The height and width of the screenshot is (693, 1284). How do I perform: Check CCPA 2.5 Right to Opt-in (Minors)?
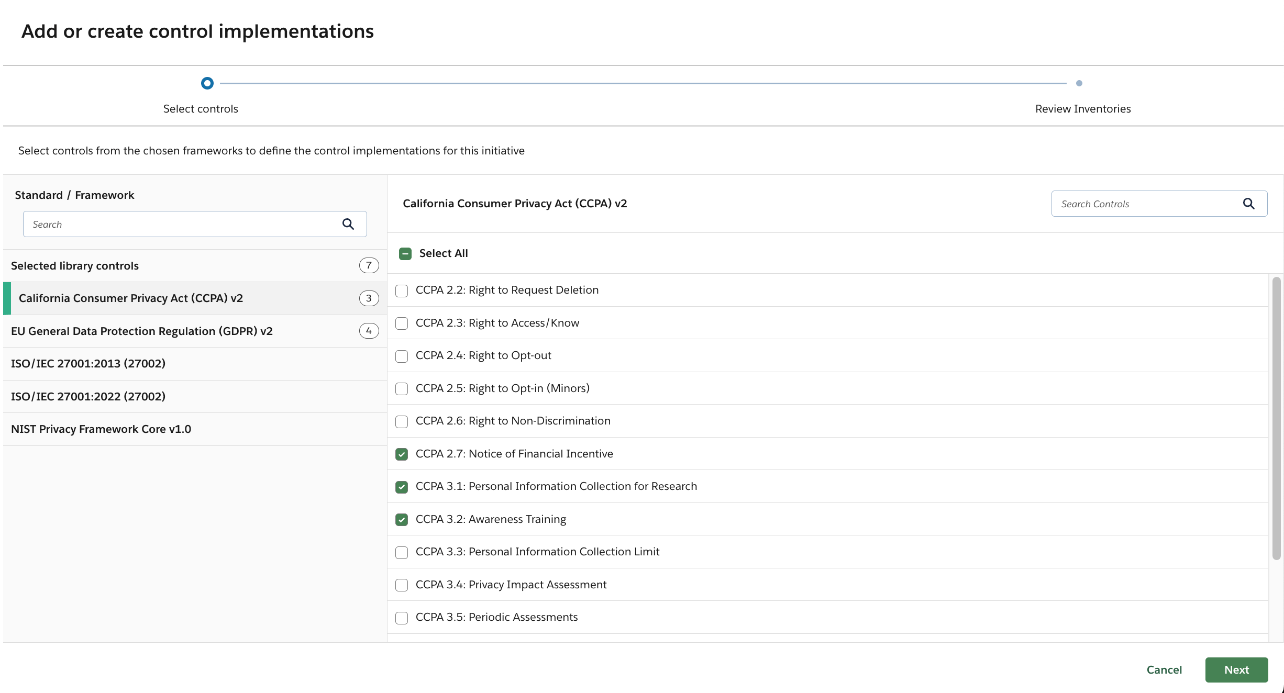point(402,389)
